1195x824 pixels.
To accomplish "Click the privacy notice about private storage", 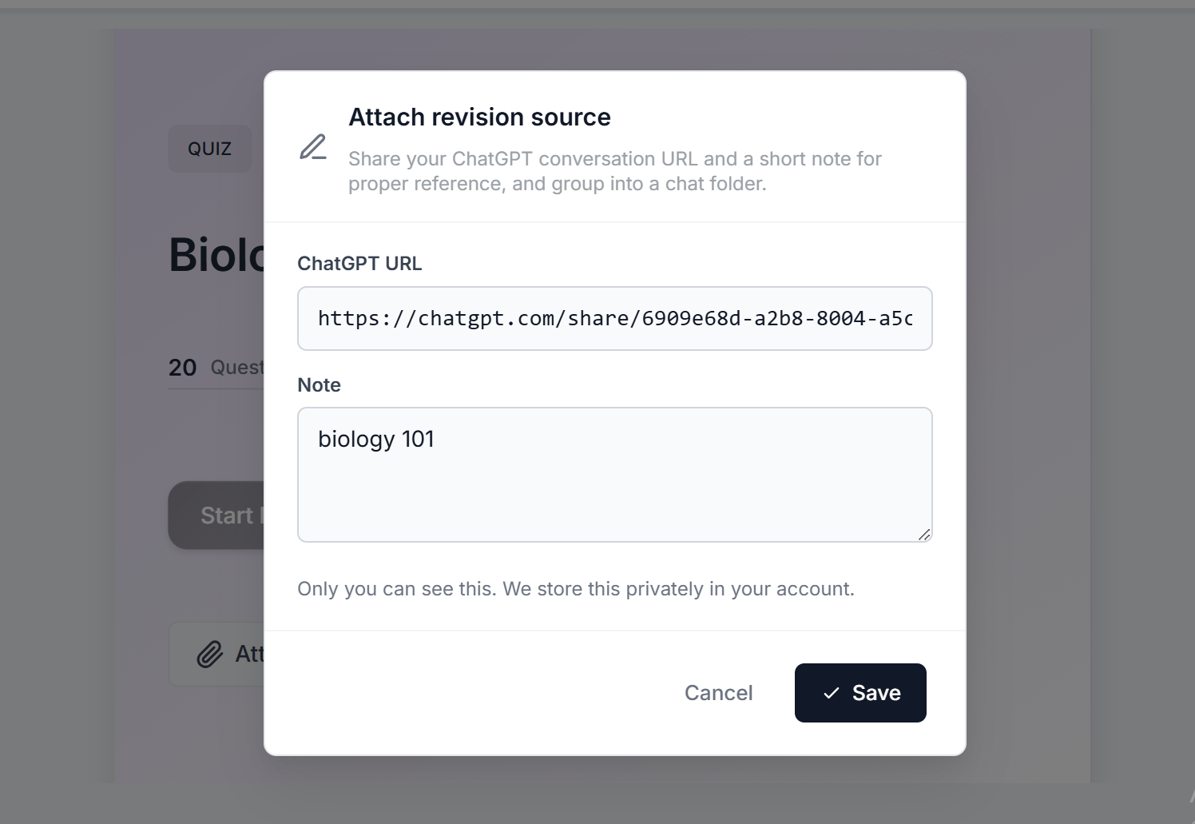I will (576, 588).
